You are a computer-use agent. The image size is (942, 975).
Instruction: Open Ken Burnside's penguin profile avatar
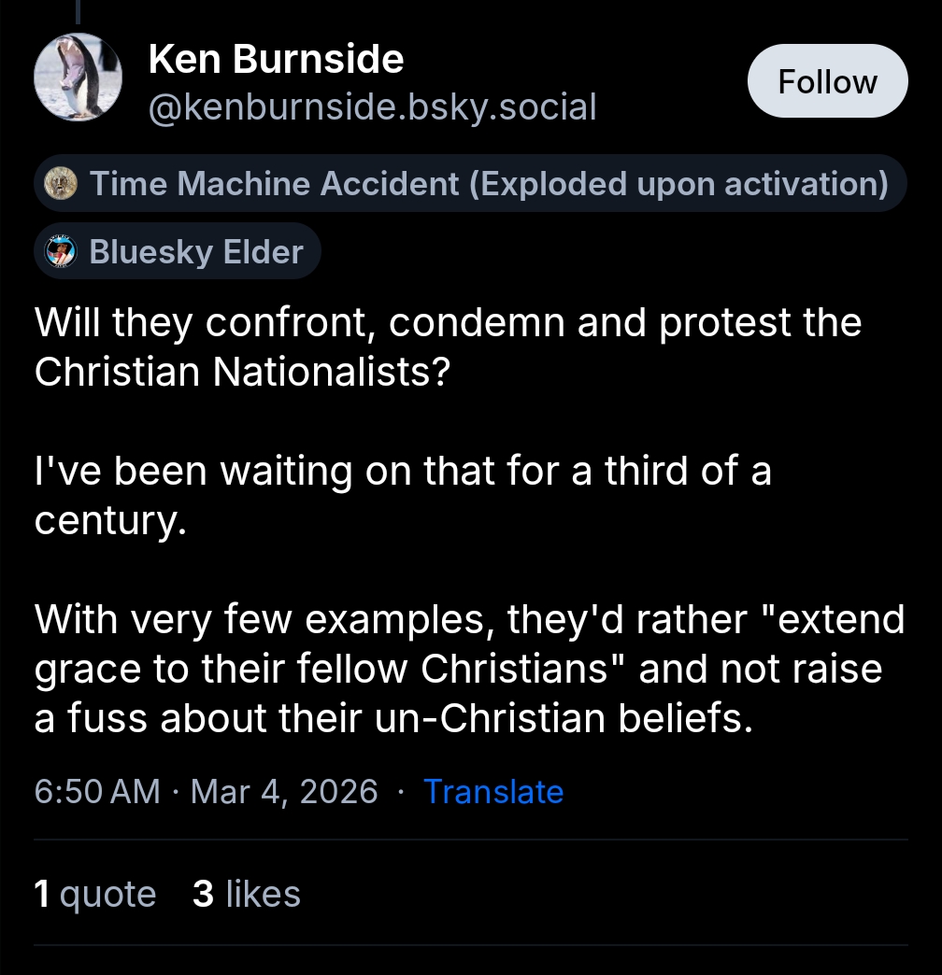[78, 79]
